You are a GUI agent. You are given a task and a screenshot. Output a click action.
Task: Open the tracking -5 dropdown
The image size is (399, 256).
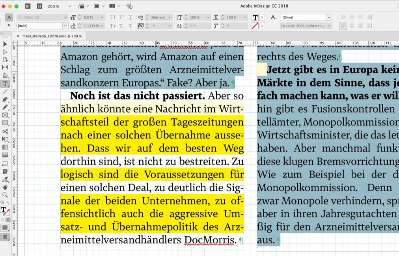170,26
